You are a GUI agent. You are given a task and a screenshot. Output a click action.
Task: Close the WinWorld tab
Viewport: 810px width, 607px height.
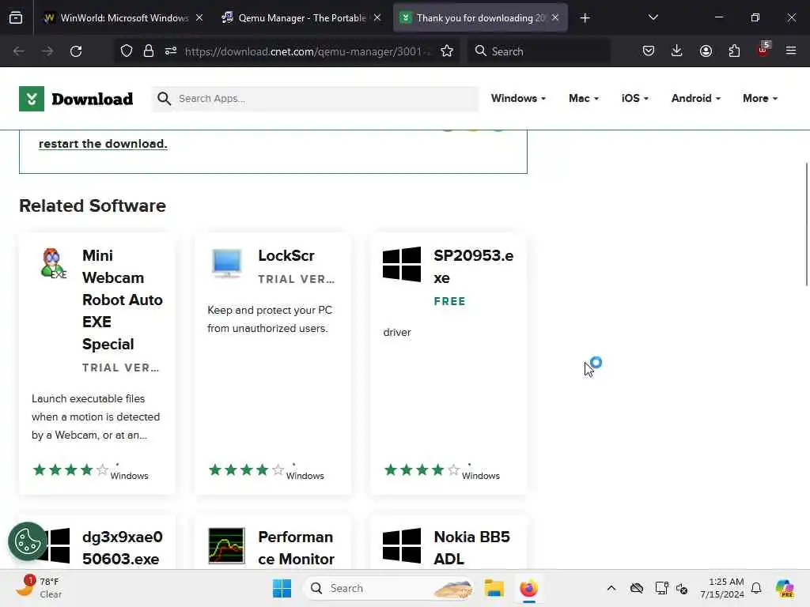[199, 18]
